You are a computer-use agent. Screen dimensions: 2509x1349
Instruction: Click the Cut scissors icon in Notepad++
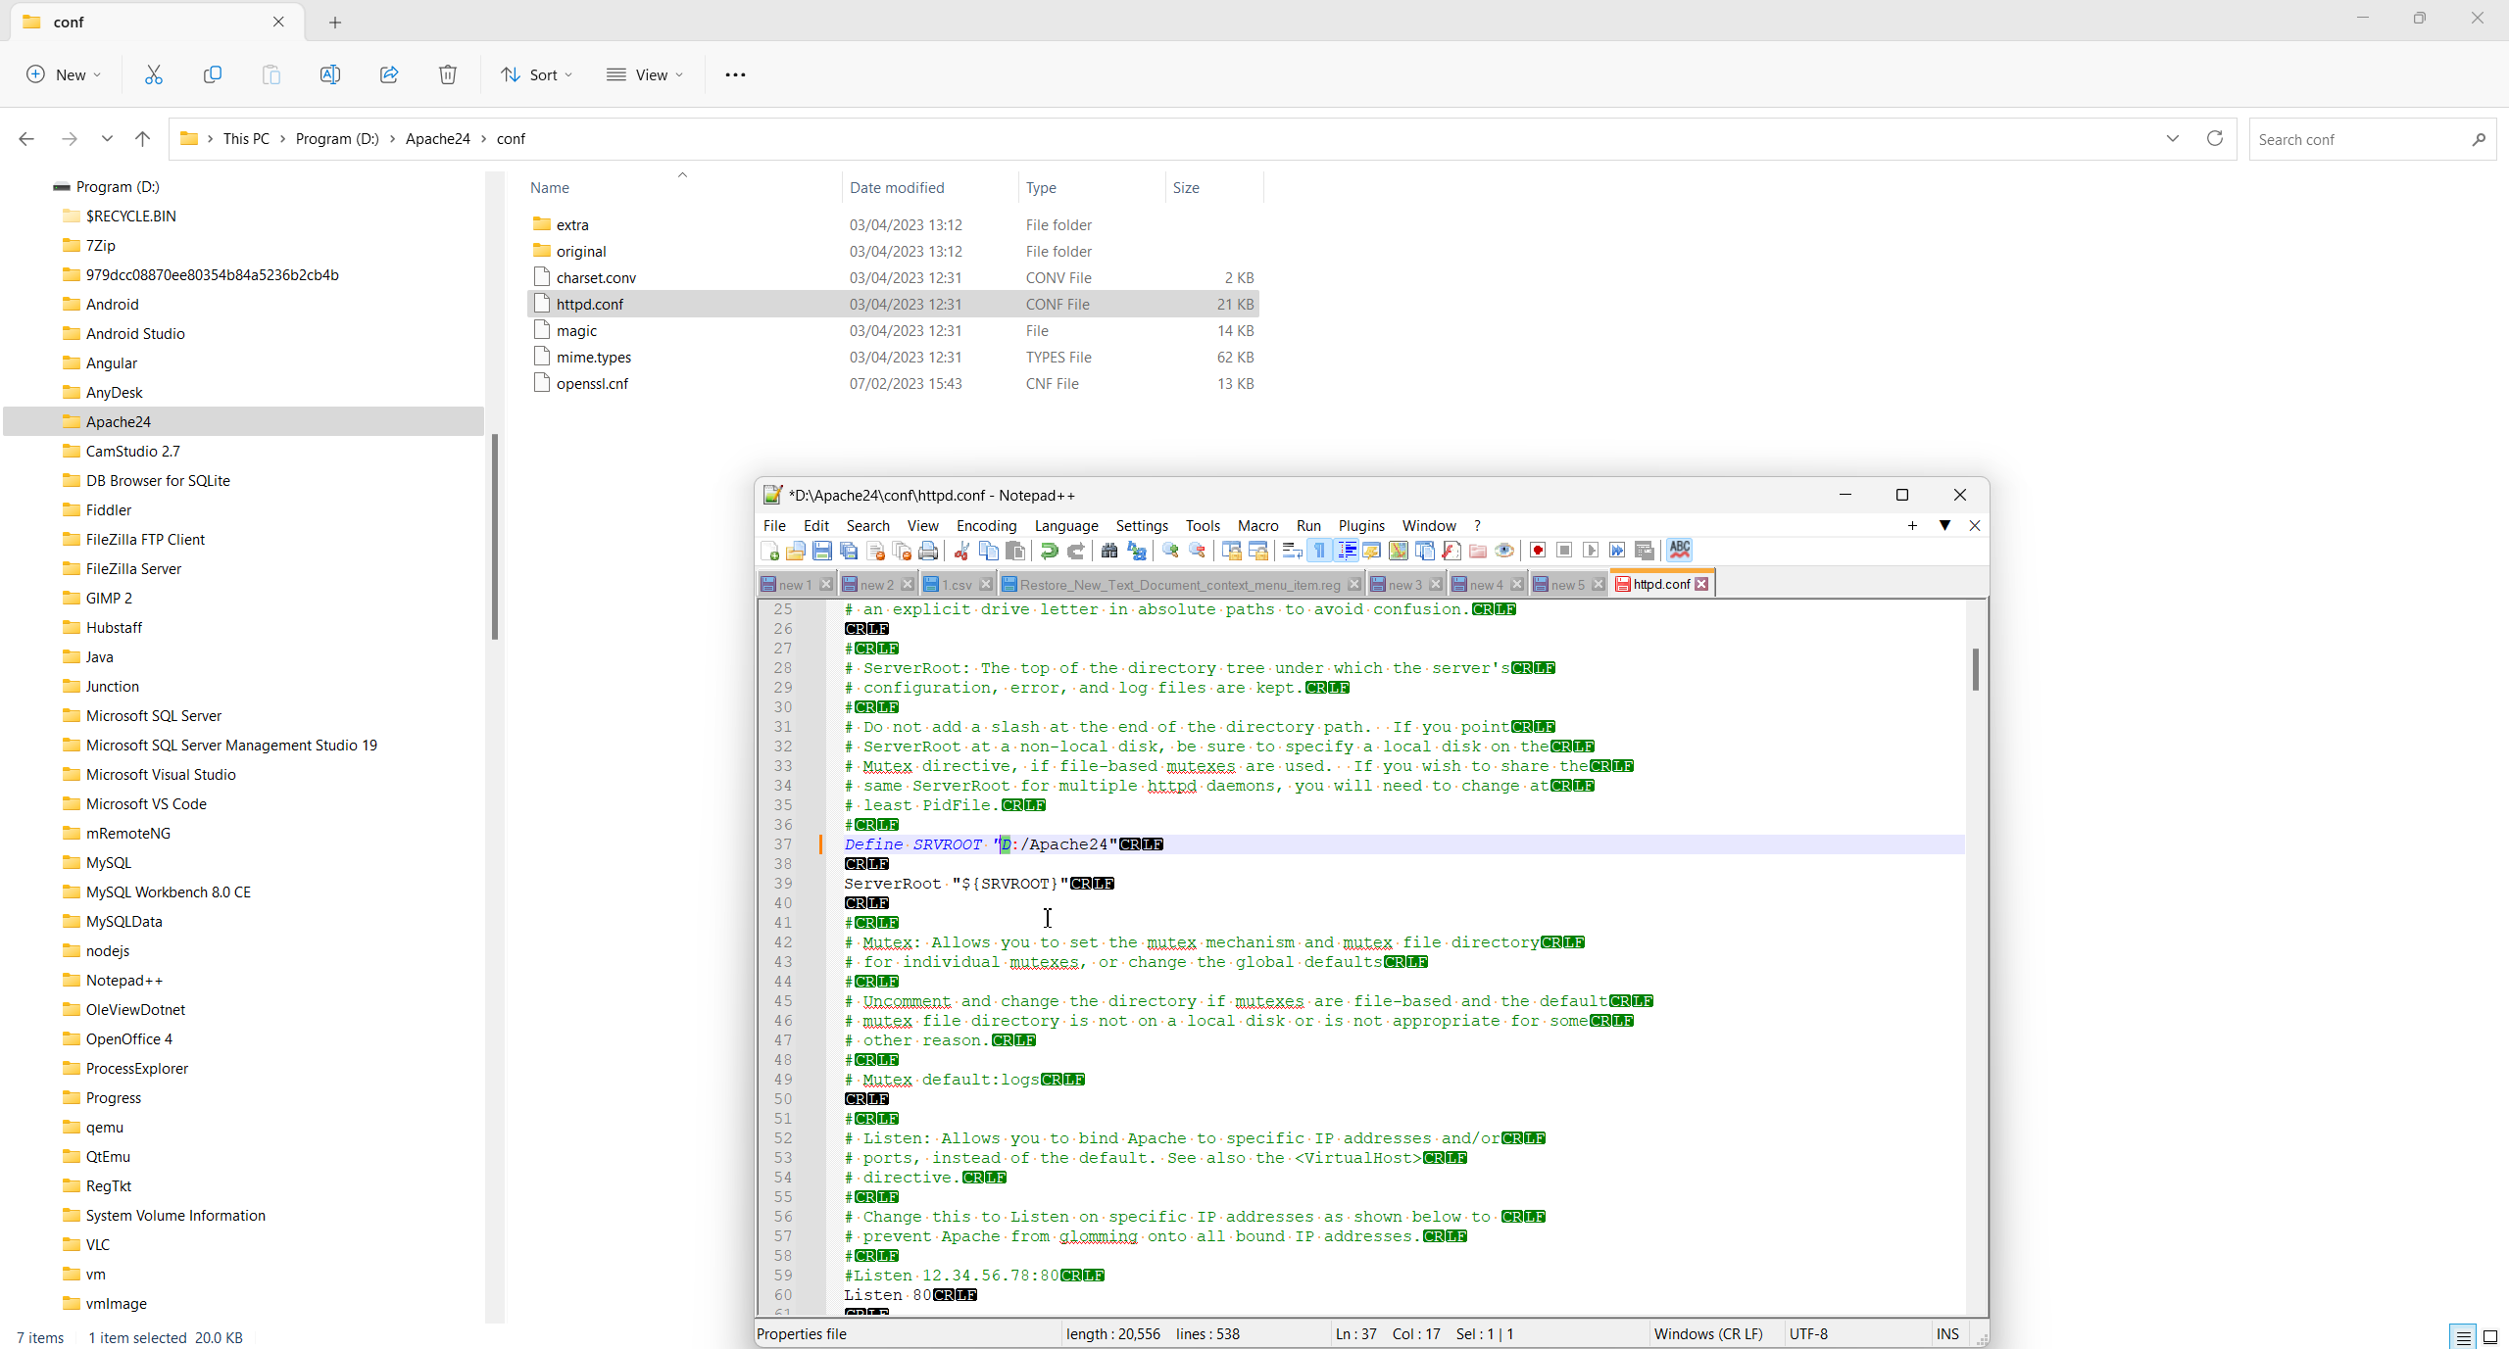[x=961, y=551]
